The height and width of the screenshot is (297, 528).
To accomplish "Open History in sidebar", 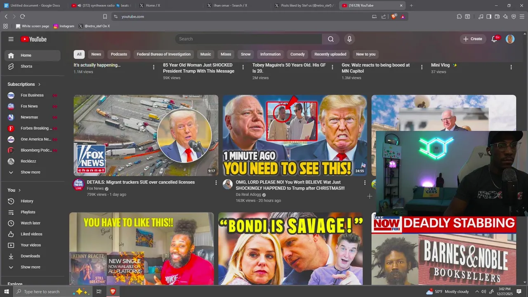I will pyautogui.click(x=32, y=201).
